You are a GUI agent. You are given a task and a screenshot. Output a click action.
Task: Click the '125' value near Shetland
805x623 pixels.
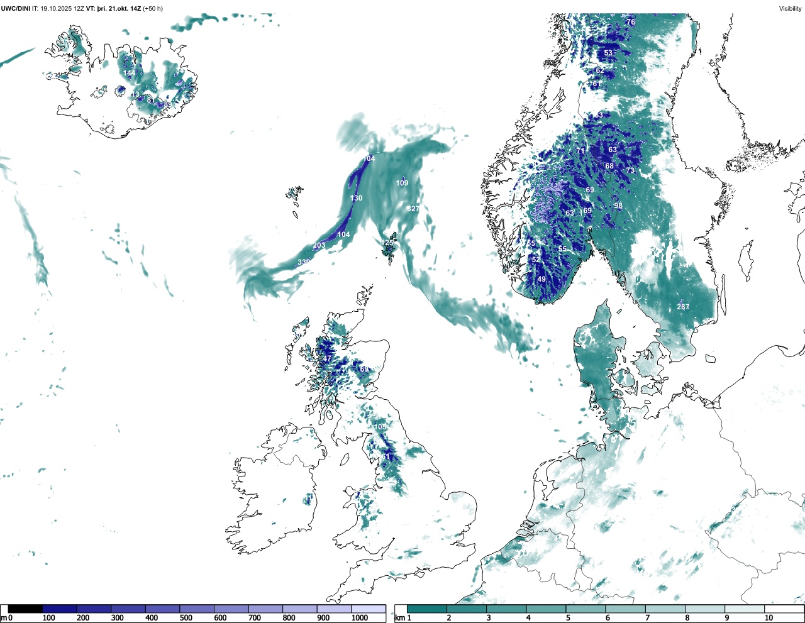[387, 243]
